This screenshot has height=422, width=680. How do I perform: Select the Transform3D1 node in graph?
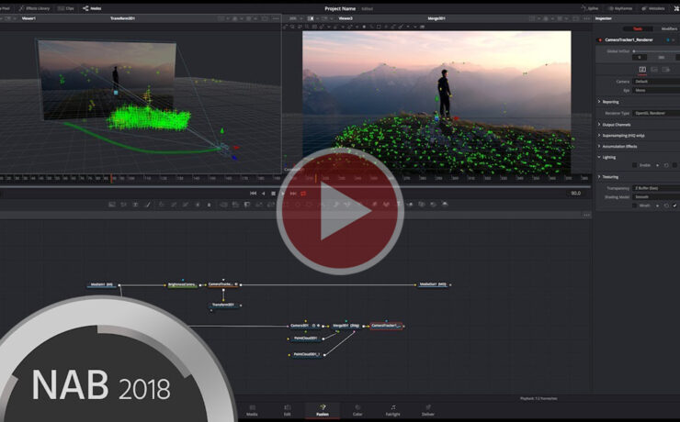pyautogui.click(x=223, y=305)
